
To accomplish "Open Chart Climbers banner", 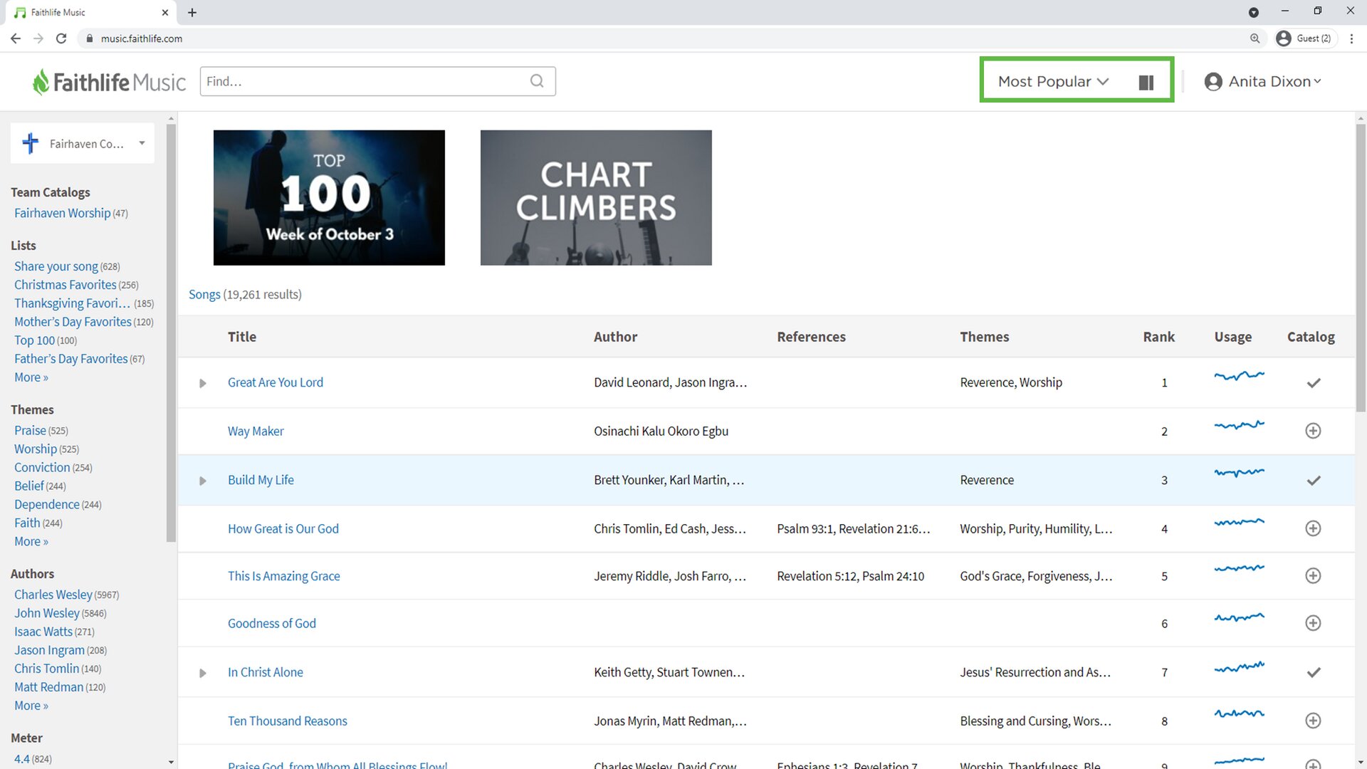I will click(596, 197).
